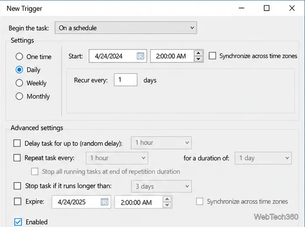This screenshot has height=227, width=305.
Task: Close the New Trigger dialog
Action: pyautogui.click(x=292, y=8)
